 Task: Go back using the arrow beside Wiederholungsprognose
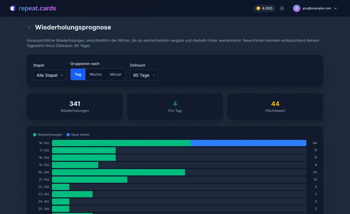click(x=29, y=27)
